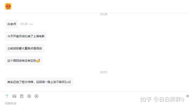Select the green T text input icon
Viewport: 189px width, 107px height.
(x=7, y=96)
